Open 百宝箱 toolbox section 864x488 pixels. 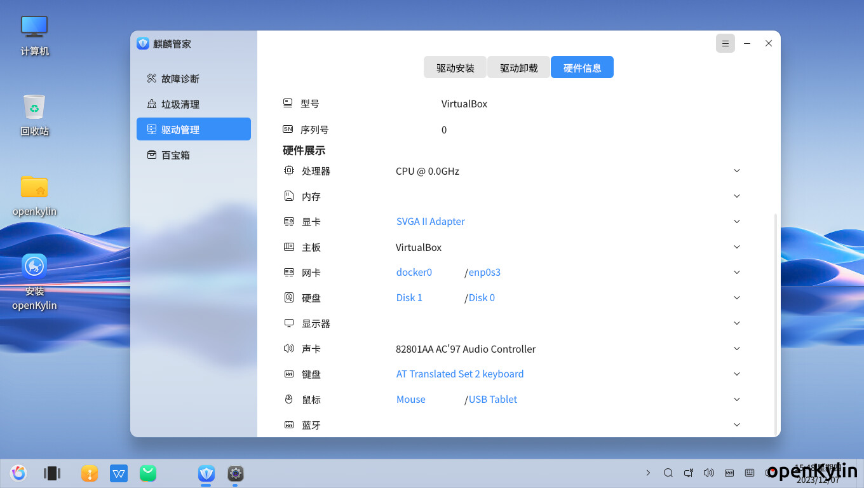[175, 155]
